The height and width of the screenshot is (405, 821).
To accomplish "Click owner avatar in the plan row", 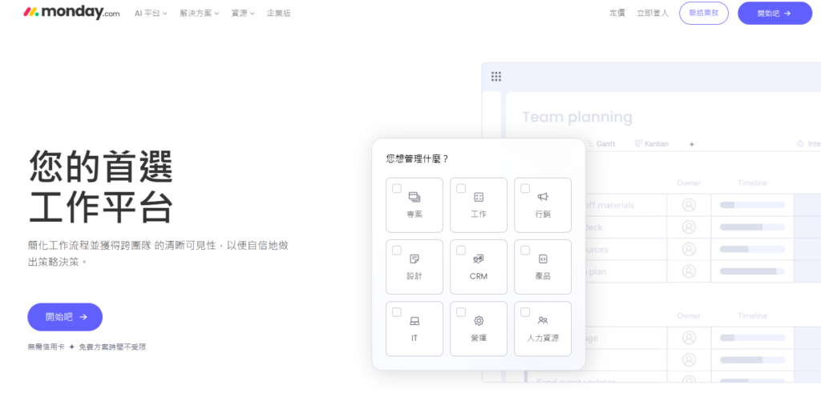I will pyautogui.click(x=689, y=271).
